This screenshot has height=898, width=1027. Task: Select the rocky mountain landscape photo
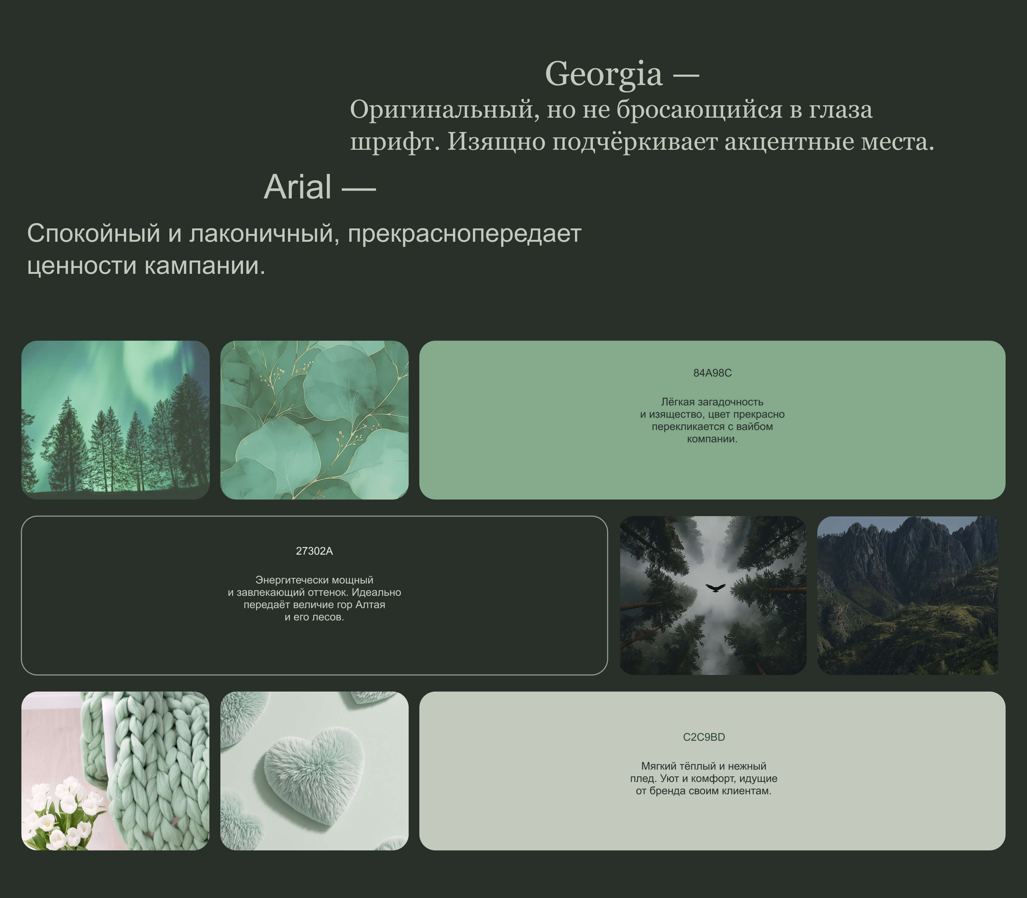(908, 595)
